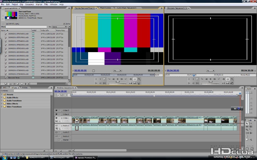
Task: Play the Source monitor clip
Action: (117, 79)
